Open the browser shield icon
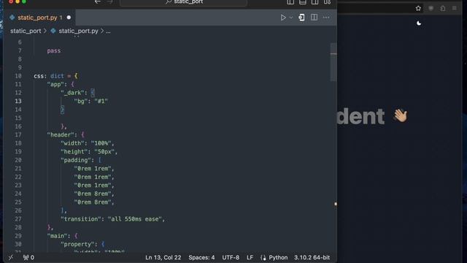This screenshot has height=263, width=467. pos(431,8)
